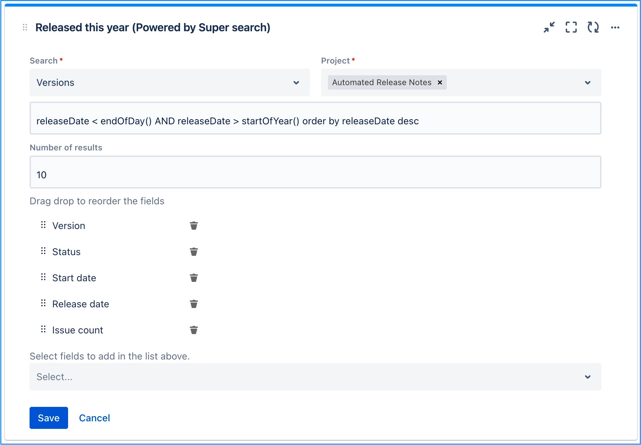Save the gadget configuration
Screen dimensions: 641x445
[49, 418]
